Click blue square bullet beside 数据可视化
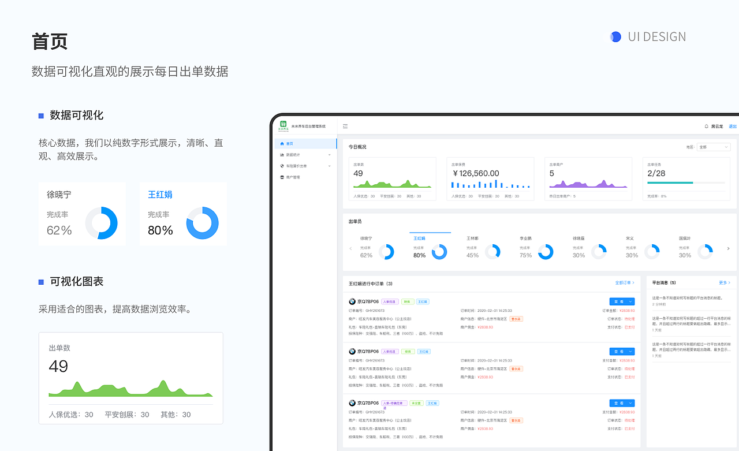739x451 pixels. pyautogui.click(x=41, y=115)
